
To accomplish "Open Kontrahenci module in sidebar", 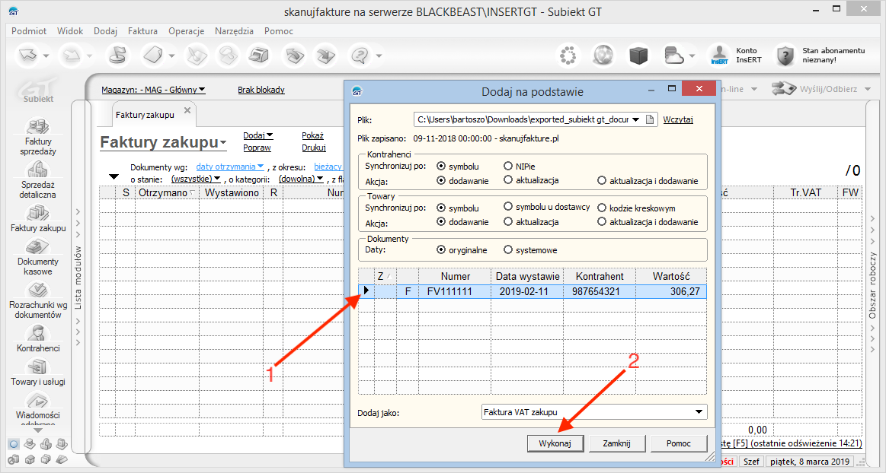I will [x=38, y=334].
